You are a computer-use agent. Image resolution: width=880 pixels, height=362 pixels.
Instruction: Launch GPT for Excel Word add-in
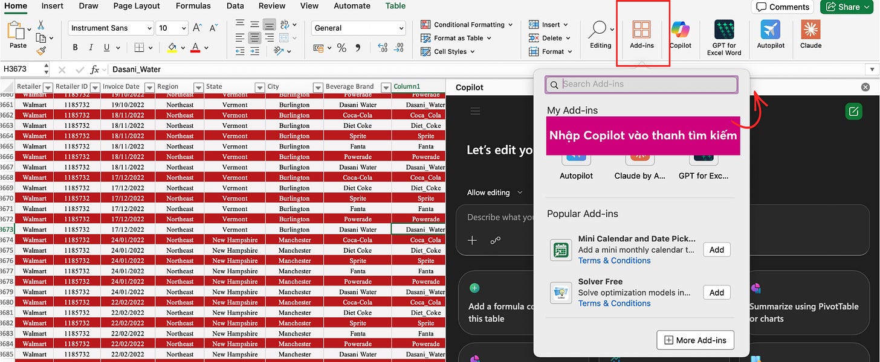(724, 37)
